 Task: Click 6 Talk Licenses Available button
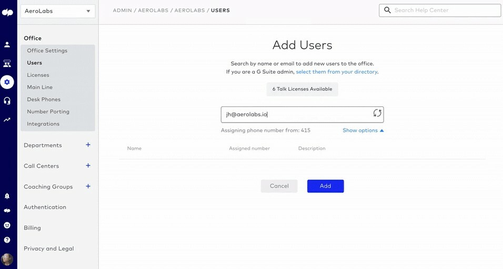(x=302, y=89)
